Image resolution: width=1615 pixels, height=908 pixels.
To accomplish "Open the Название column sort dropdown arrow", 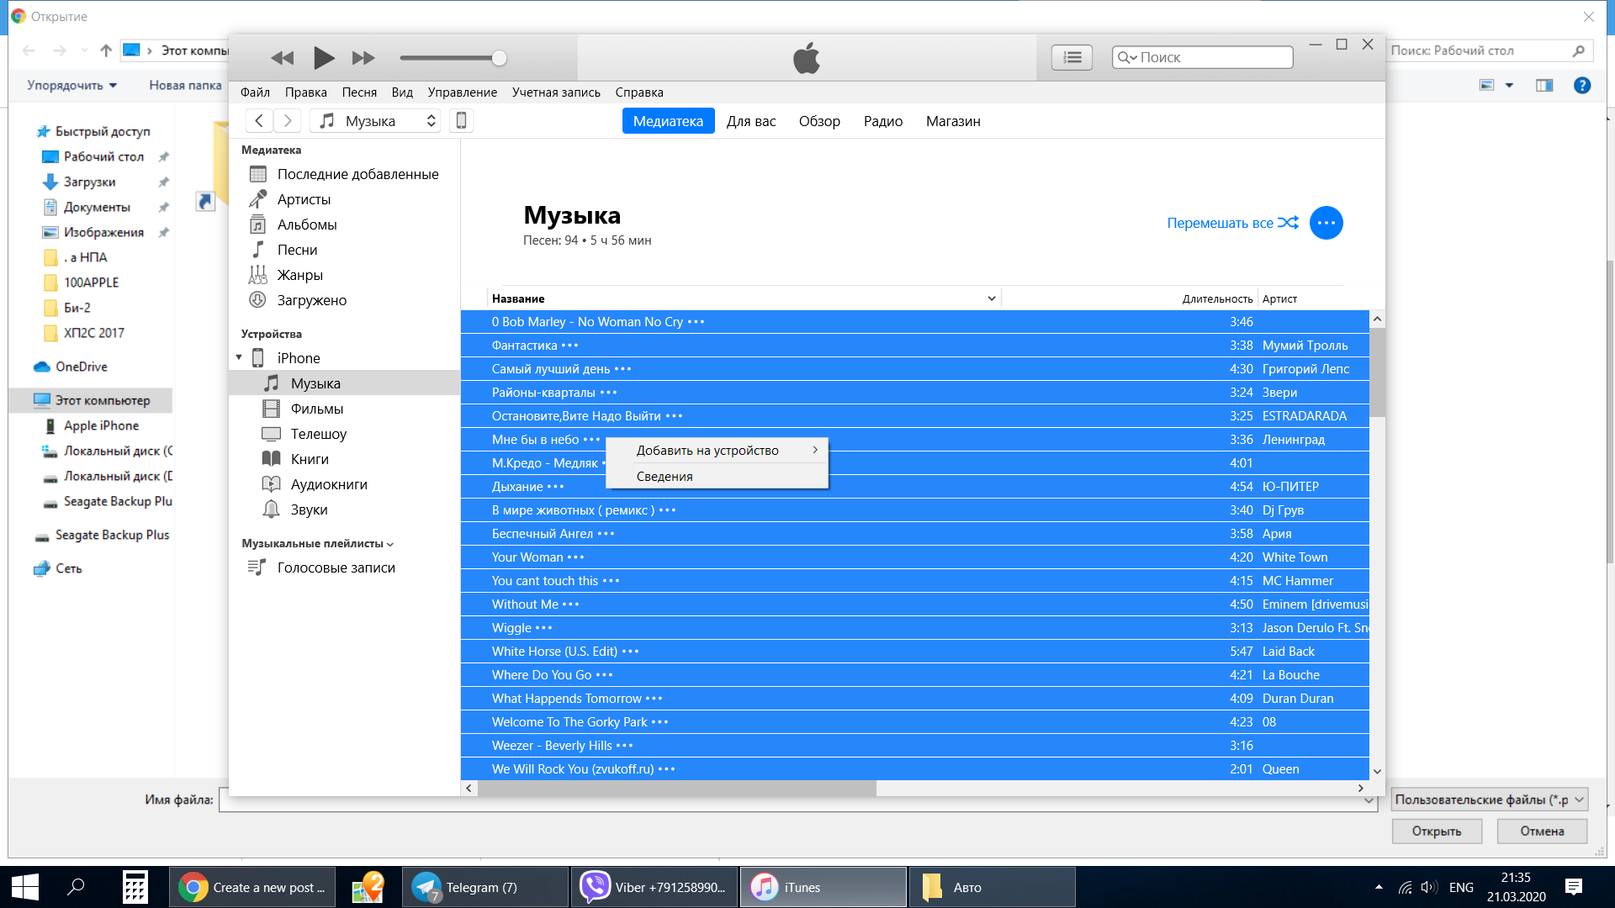I will tap(992, 298).
